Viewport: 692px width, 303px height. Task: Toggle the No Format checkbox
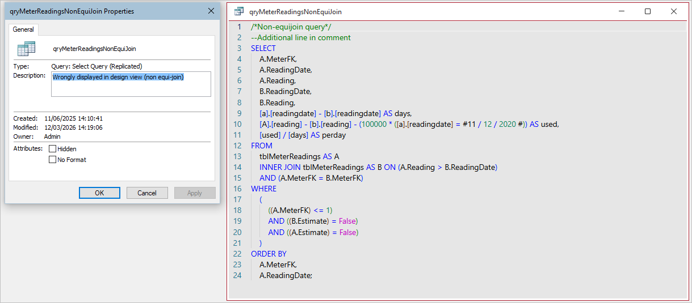(52, 160)
